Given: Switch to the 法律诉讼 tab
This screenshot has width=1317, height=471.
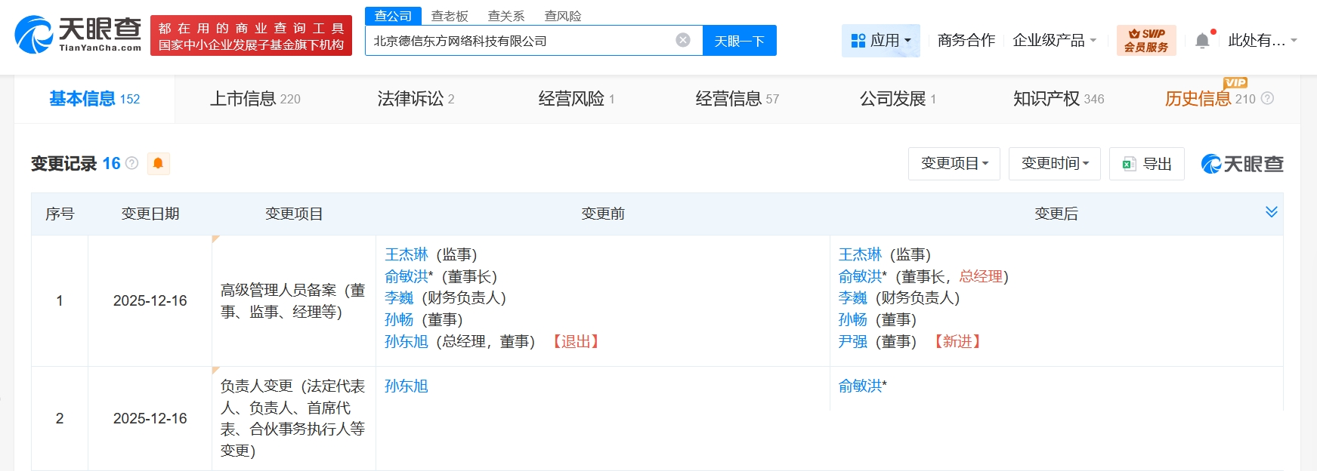Looking at the screenshot, I should click(x=415, y=99).
